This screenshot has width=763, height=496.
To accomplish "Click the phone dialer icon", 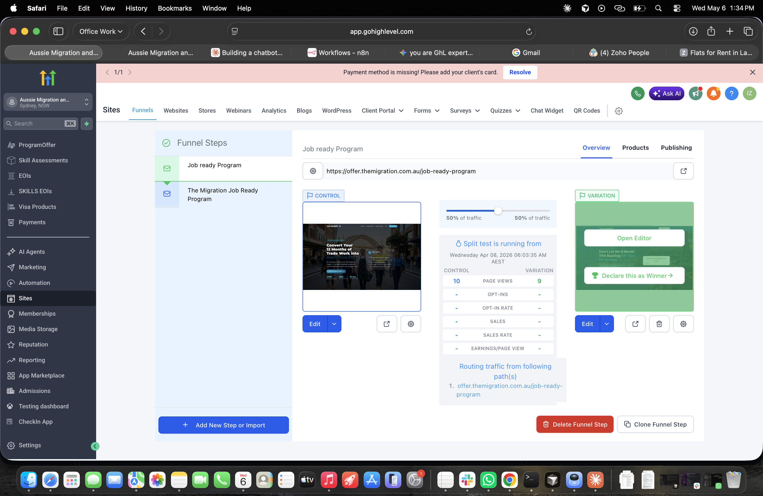I will 638,93.
